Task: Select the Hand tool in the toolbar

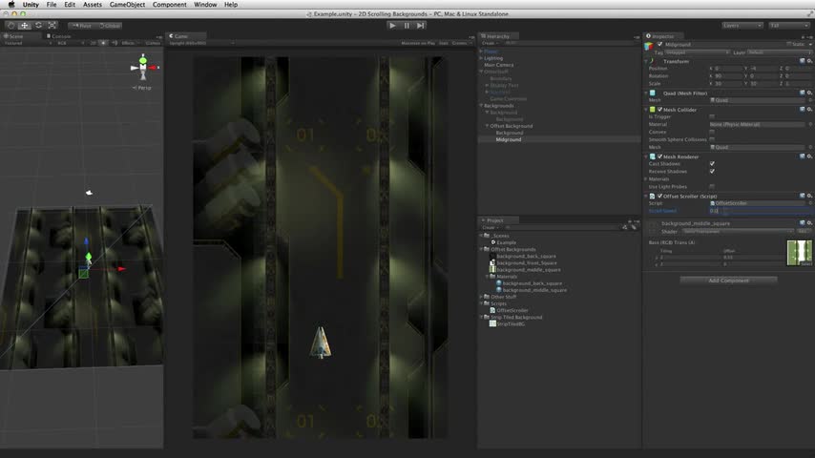Action: coord(10,25)
